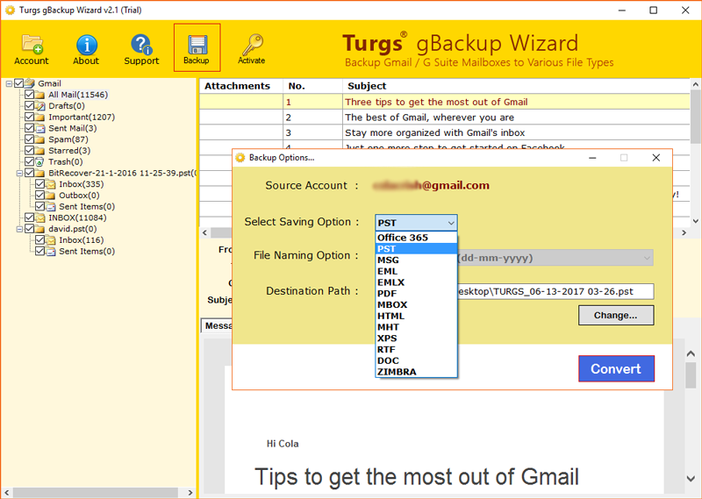The width and height of the screenshot is (702, 499).
Task: Click the message preview vertical scrollbar thumb
Action: click(x=691, y=374)
